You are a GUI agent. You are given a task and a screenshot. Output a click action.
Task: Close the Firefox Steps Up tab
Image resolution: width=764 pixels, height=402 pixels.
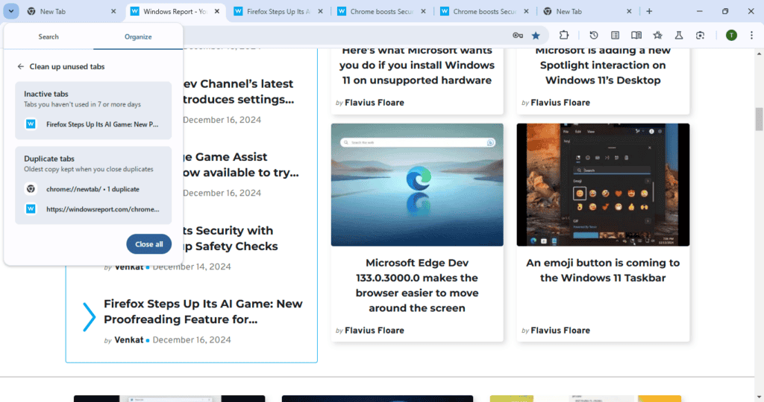coord(320,11)
